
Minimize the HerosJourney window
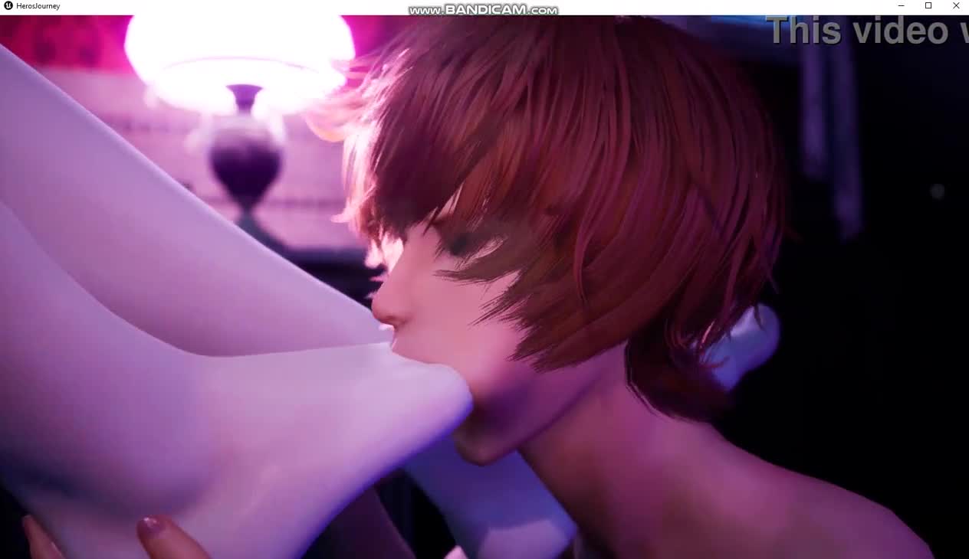(901, 6)
